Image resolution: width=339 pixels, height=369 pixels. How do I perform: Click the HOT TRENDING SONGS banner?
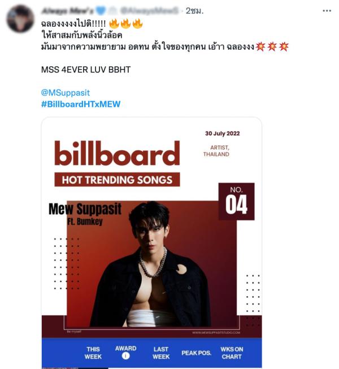tap(117, 180)
